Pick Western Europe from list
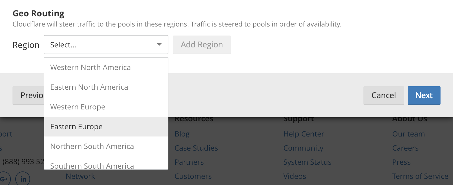This screenshot has height=185, width=453. click(x=78, y=107)
